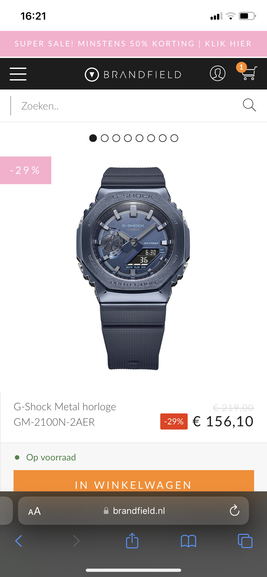The width and height of the screenshot is (267, 577).
Task: Select the first image carousel dot
Action: click(93, 138)
